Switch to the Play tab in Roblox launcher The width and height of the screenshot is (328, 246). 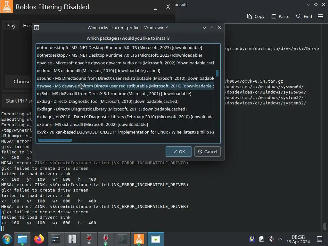[x=11, y=26]
